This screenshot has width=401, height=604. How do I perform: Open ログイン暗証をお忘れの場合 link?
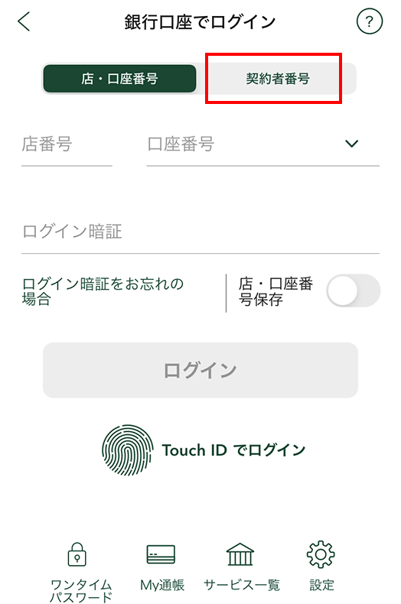pos(103,291)
